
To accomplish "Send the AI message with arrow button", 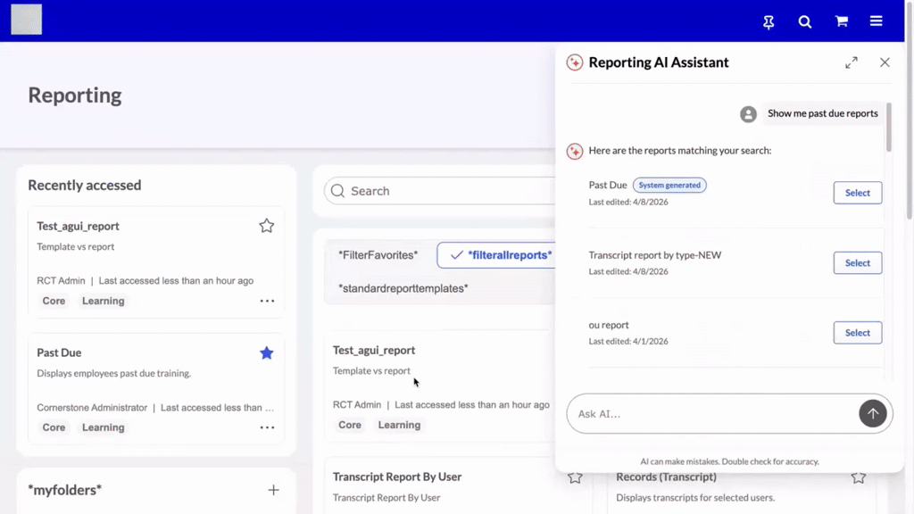I will [872, 414].
